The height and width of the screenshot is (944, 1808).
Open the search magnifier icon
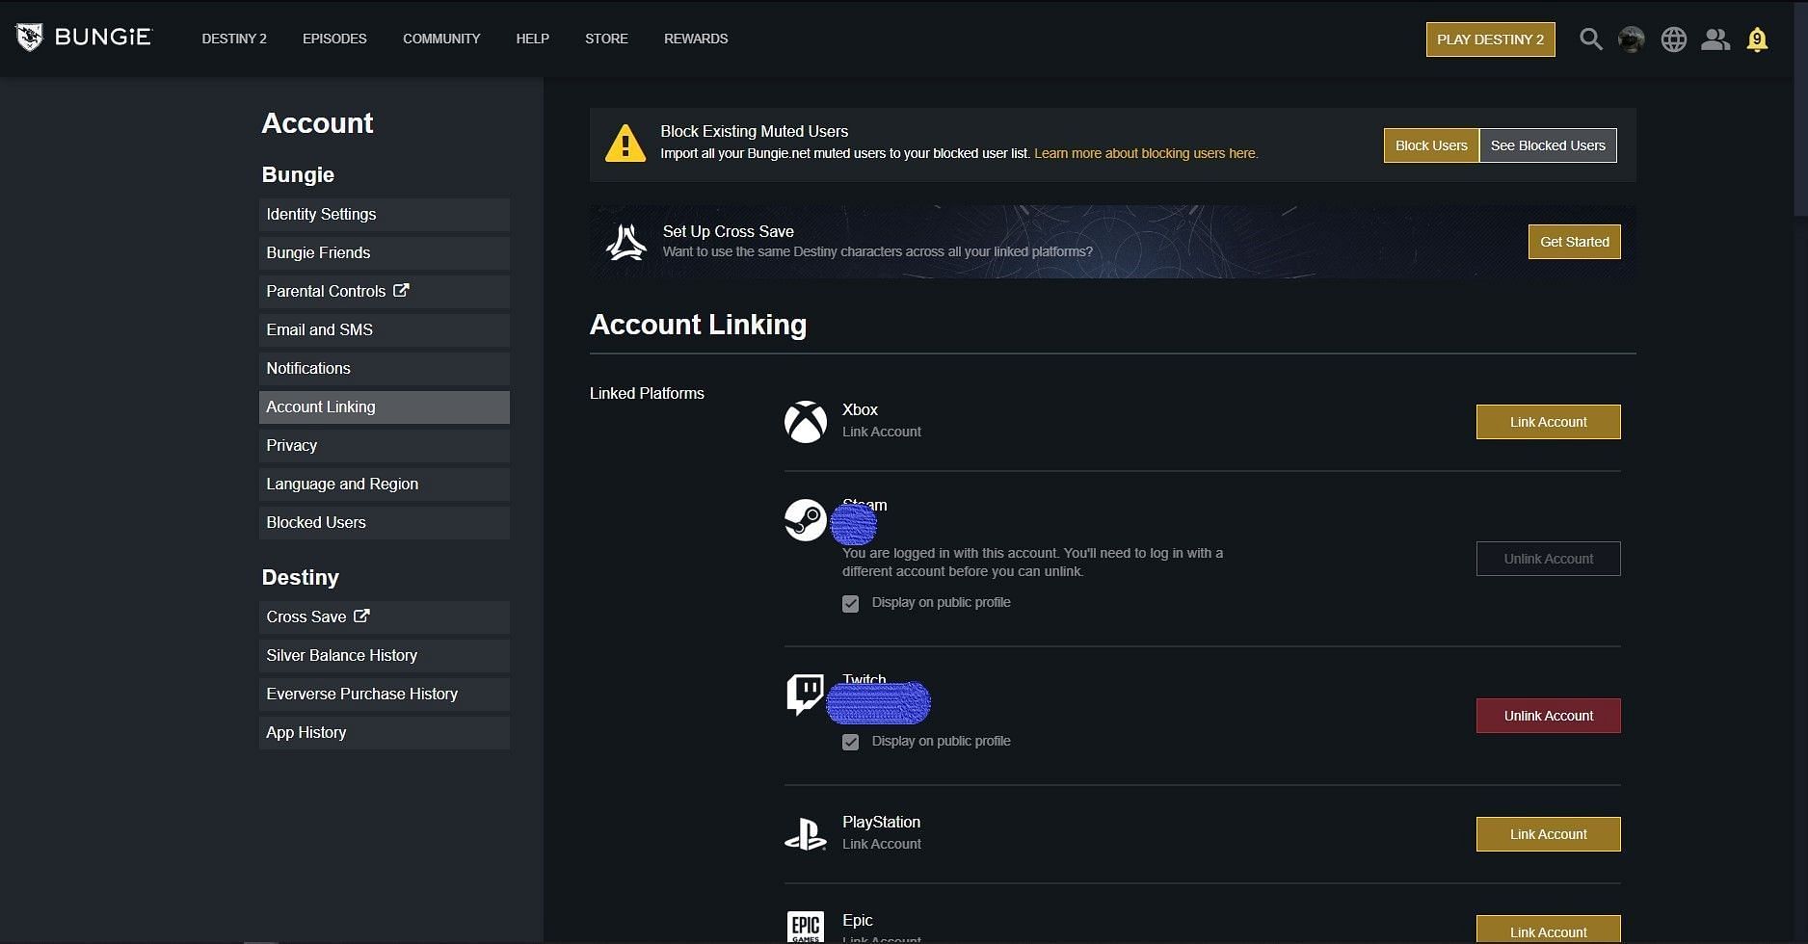pos(1591,39)
